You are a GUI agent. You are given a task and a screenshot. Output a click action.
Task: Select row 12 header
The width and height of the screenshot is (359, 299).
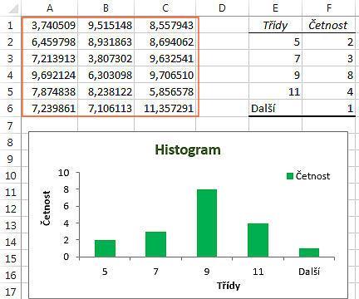[11, 208]
